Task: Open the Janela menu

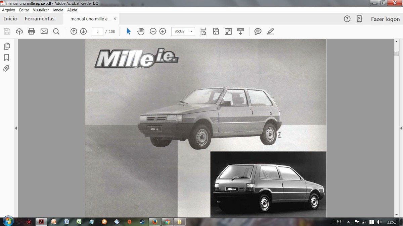Action: [58, 10]
